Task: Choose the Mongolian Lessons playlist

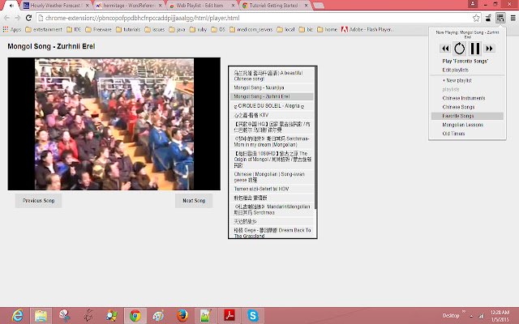Action: click(463, 125)
